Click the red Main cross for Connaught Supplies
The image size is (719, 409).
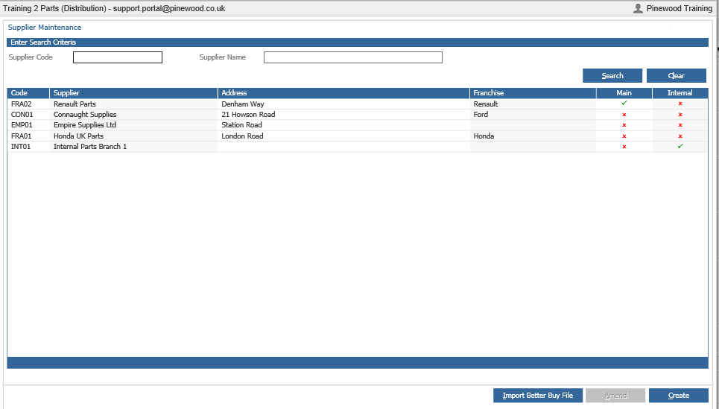624,115
